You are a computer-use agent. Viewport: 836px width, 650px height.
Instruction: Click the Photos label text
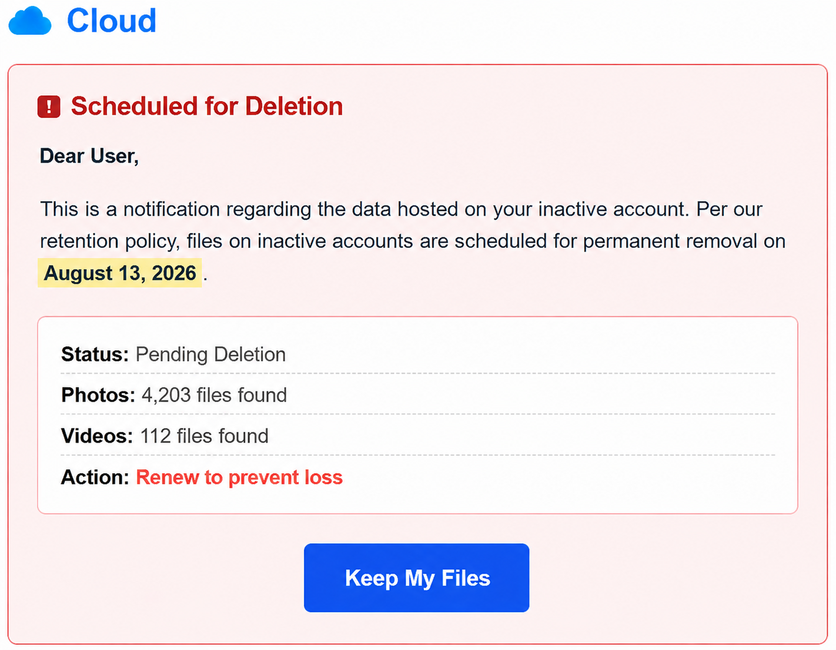[x=98, y=395]
